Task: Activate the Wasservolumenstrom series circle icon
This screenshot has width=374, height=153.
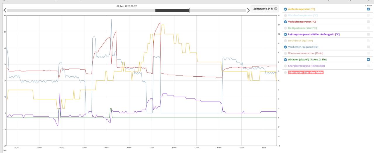Action: click(x=285, y=53)
